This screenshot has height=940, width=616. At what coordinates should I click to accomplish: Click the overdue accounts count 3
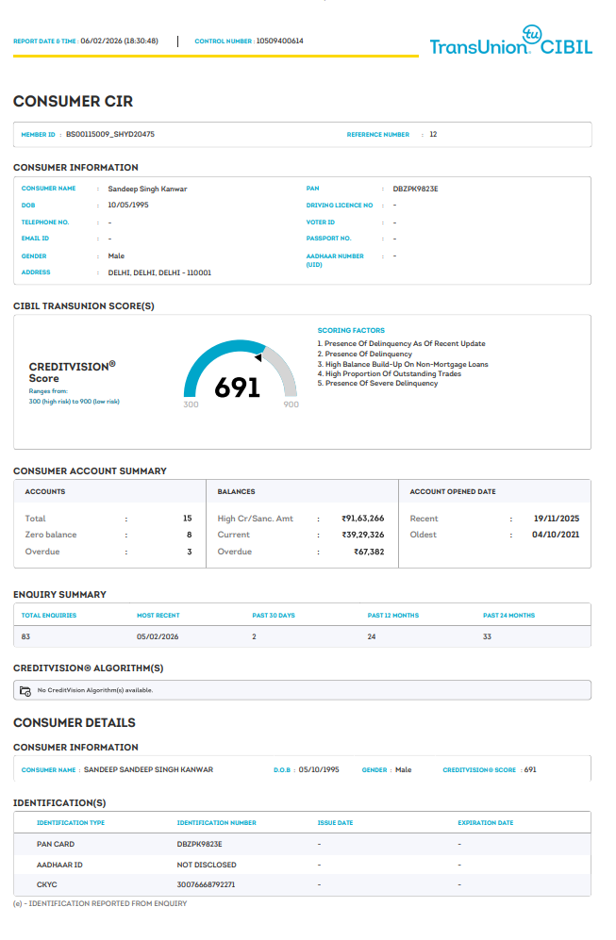point(190,552)
